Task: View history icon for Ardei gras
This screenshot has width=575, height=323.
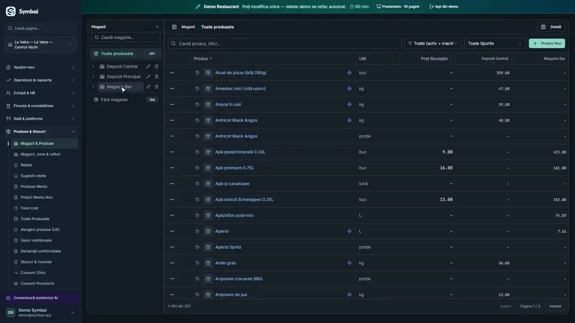Action: (x=197, y=263)
